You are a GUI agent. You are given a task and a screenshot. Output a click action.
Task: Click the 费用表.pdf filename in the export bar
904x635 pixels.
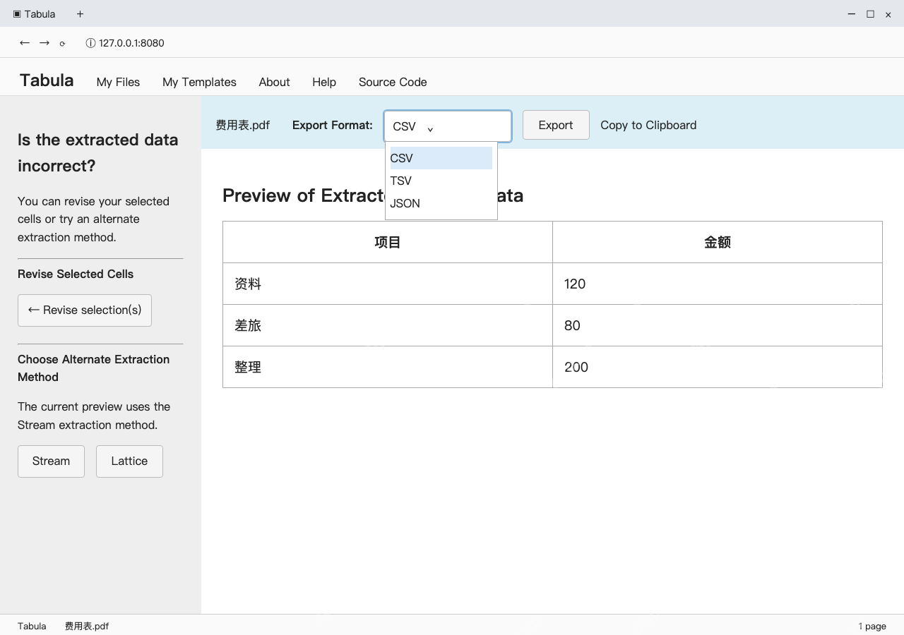(243, 125)
